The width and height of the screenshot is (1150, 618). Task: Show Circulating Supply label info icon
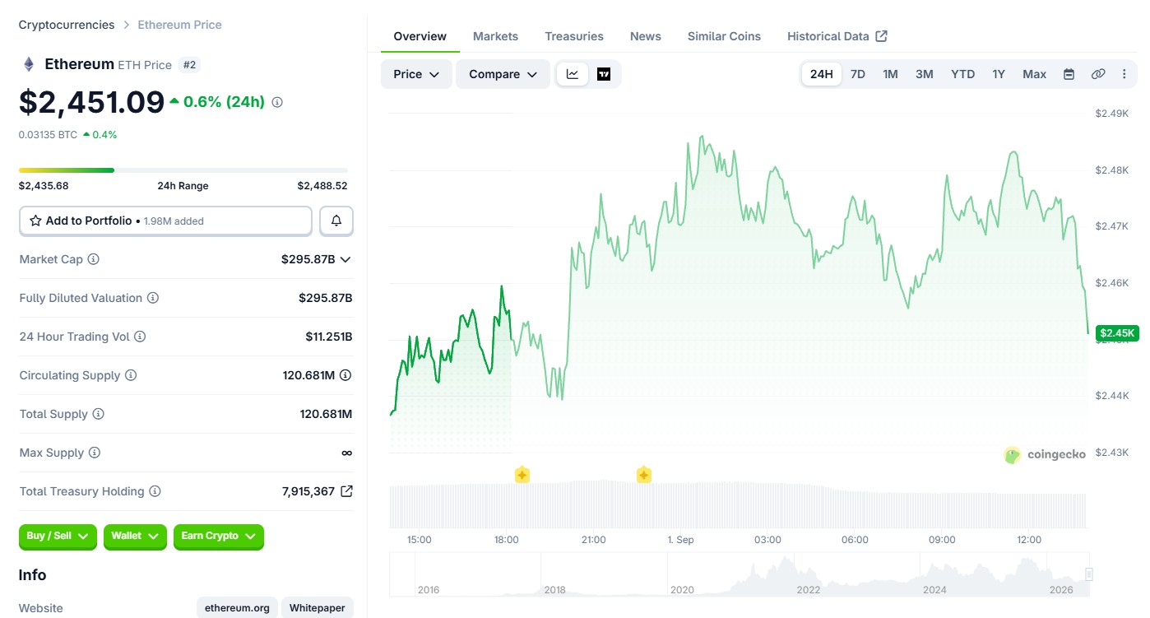[131, 375]
